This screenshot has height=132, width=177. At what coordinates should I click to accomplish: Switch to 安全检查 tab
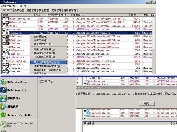(x=44, y=10)
